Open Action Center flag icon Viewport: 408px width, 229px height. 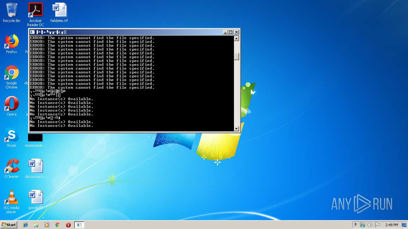click(378, 225)
